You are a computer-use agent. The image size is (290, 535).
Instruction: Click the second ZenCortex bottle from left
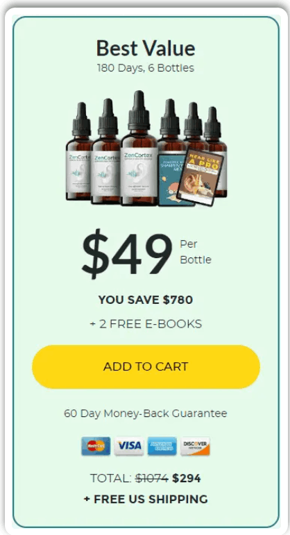pos(105,151)
